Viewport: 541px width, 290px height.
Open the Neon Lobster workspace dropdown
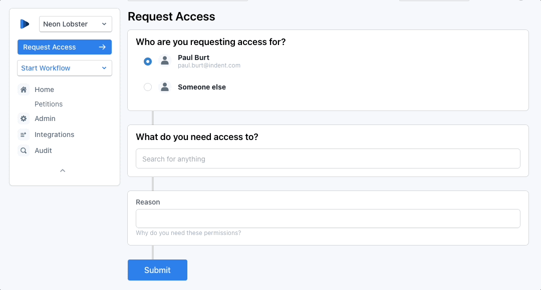click(75, 24)
